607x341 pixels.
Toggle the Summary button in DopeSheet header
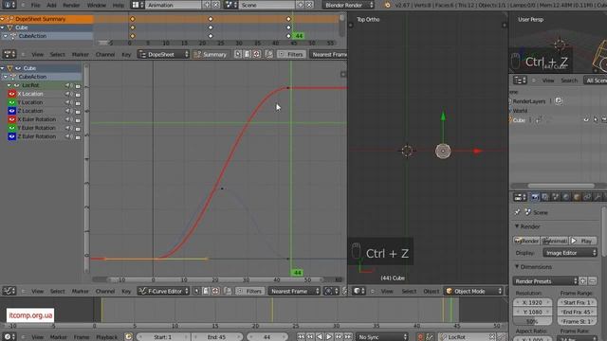pos(211,55)
